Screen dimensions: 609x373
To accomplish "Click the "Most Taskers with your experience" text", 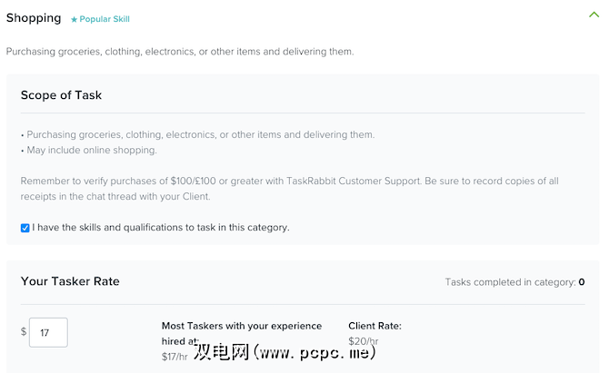I will coord(242,326).
